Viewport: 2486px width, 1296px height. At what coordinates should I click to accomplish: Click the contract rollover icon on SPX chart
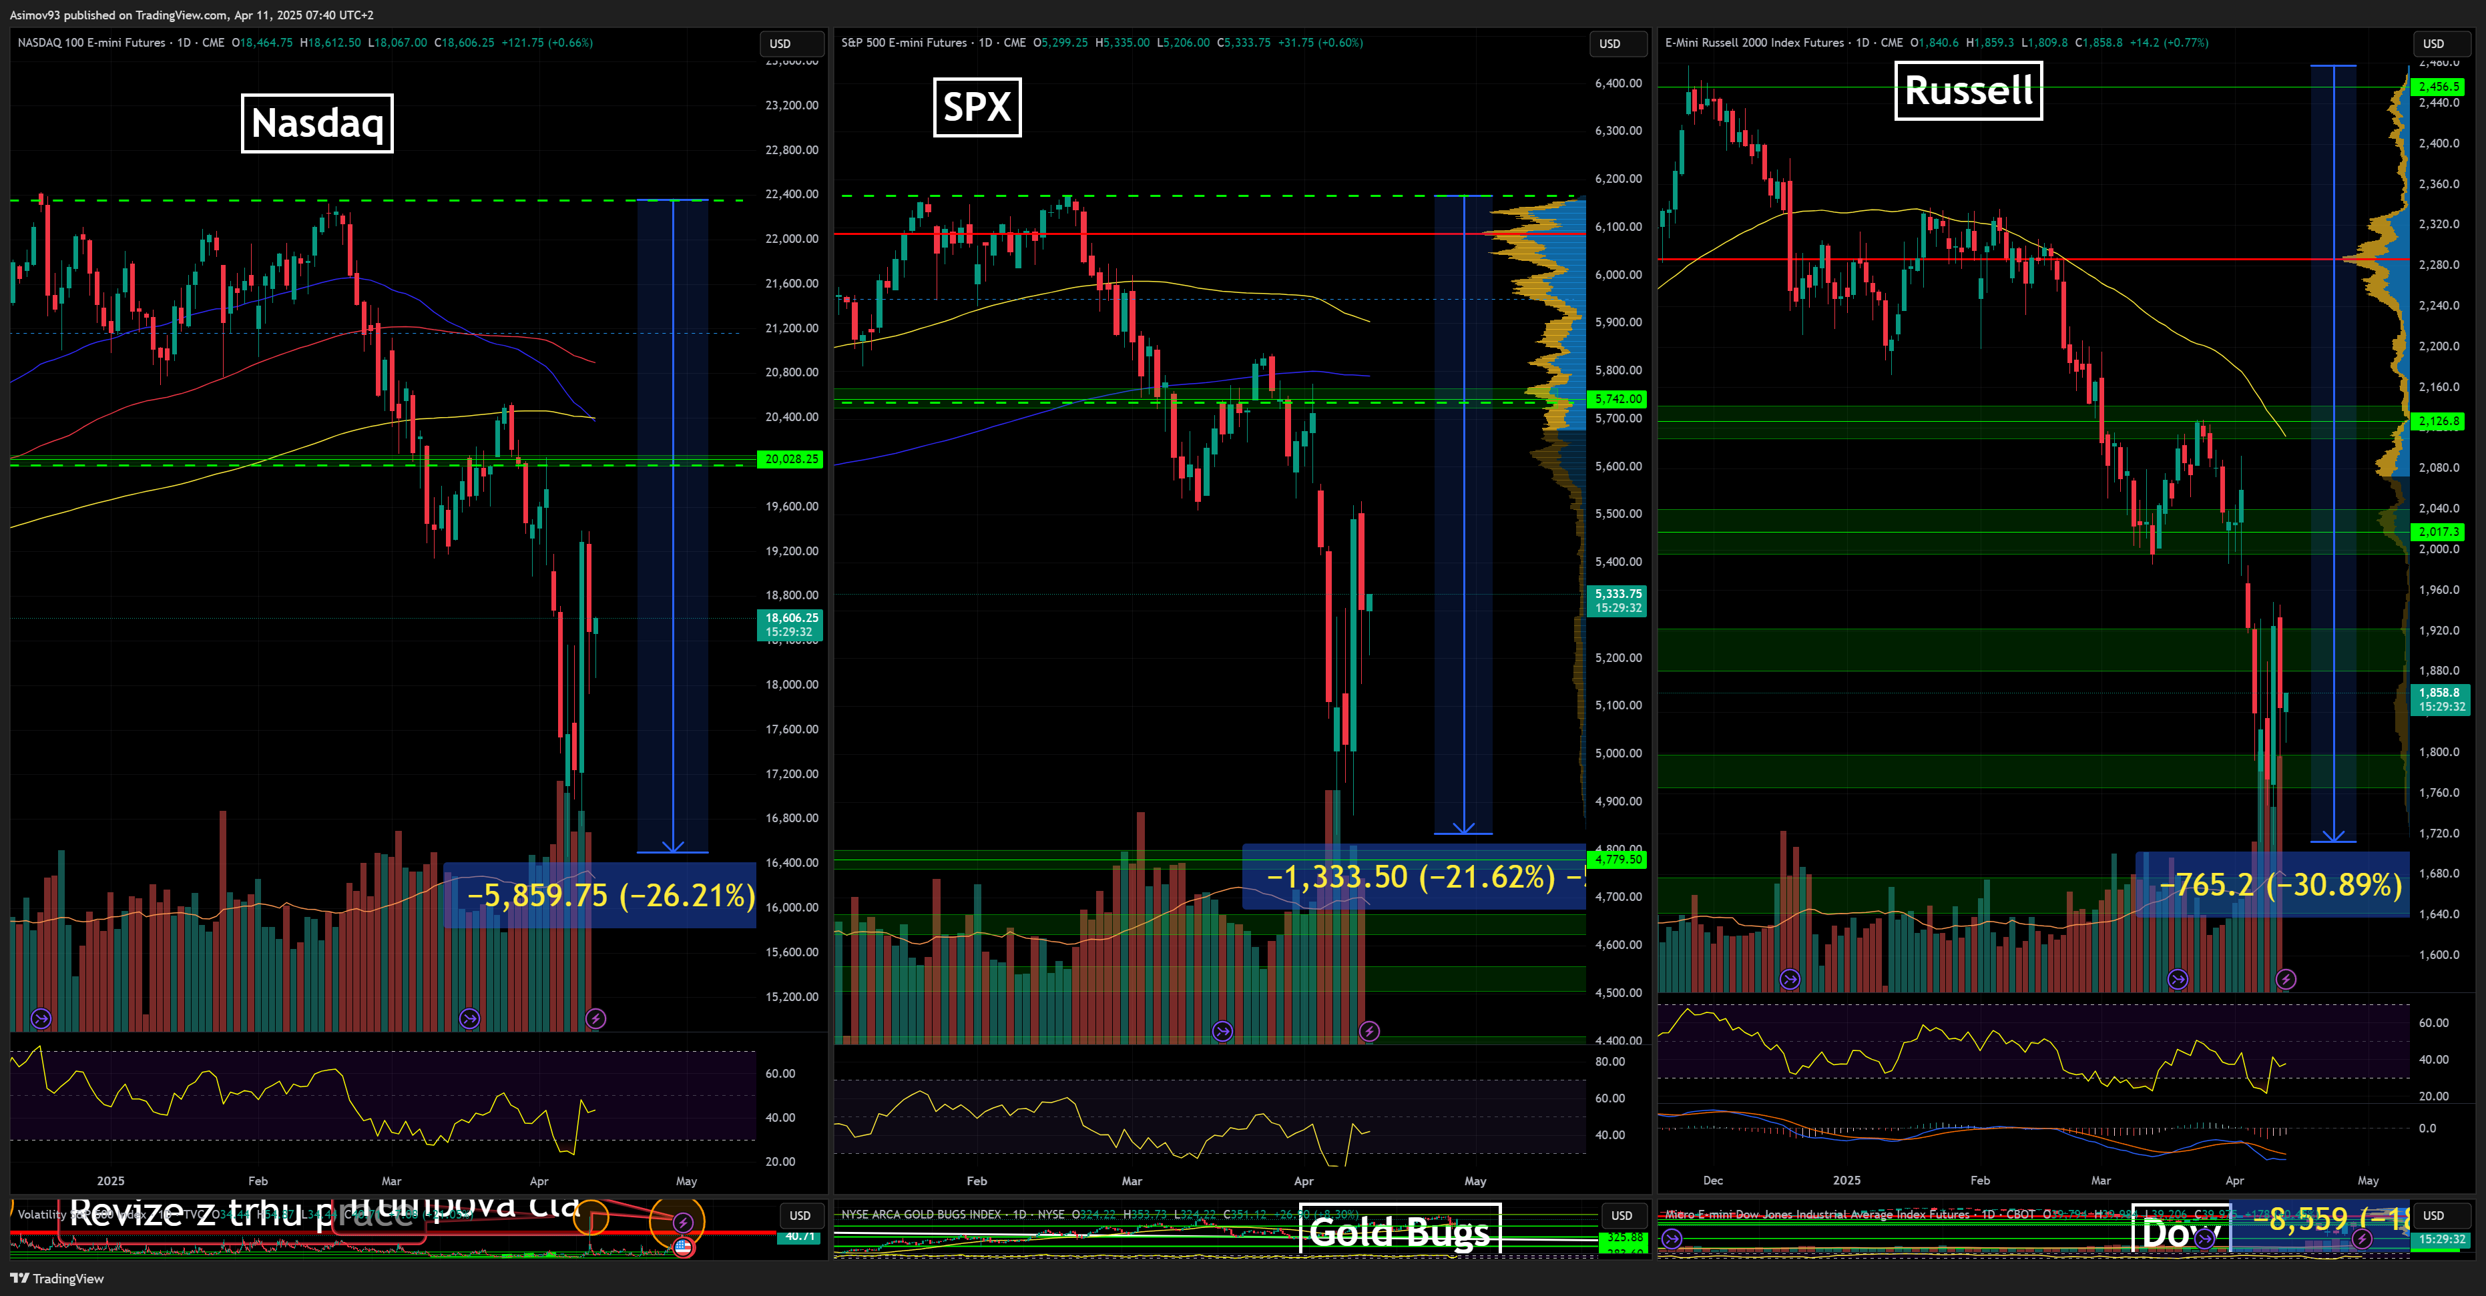click(x=1222, y=1032)
